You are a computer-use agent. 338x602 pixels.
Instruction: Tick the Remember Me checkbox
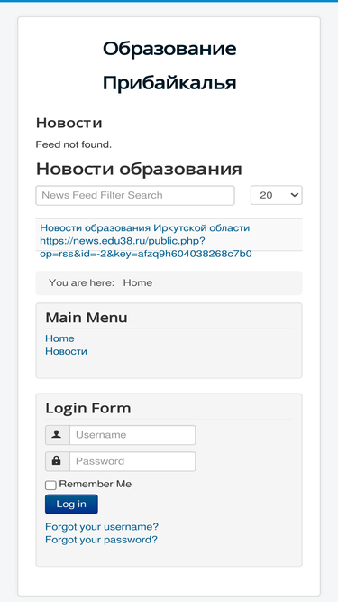tap(50, 486)
